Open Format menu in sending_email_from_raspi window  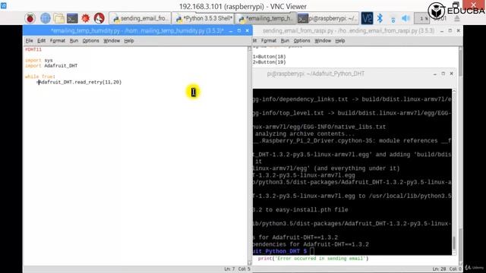point(268,40)
